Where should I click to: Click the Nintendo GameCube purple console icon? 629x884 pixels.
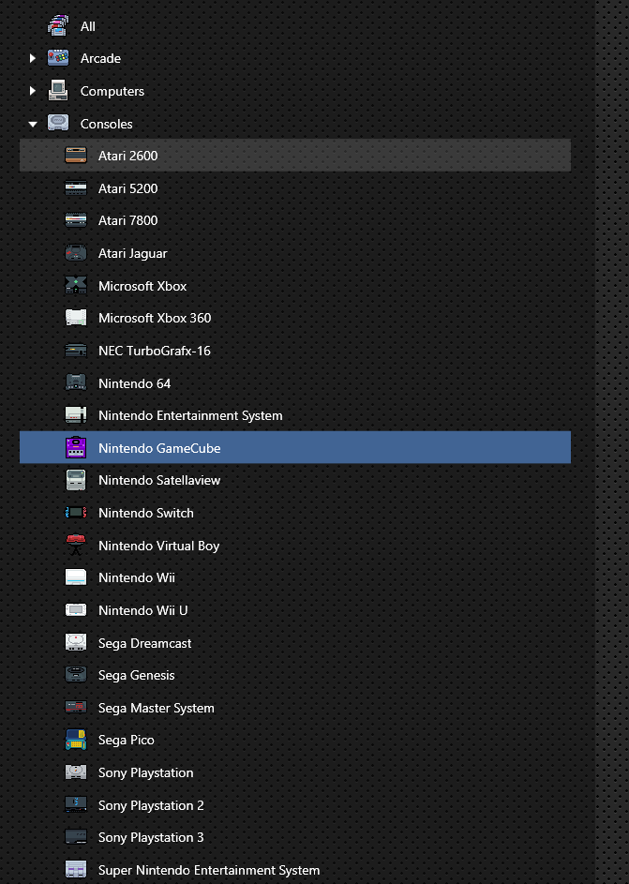(x=76, y=448)
